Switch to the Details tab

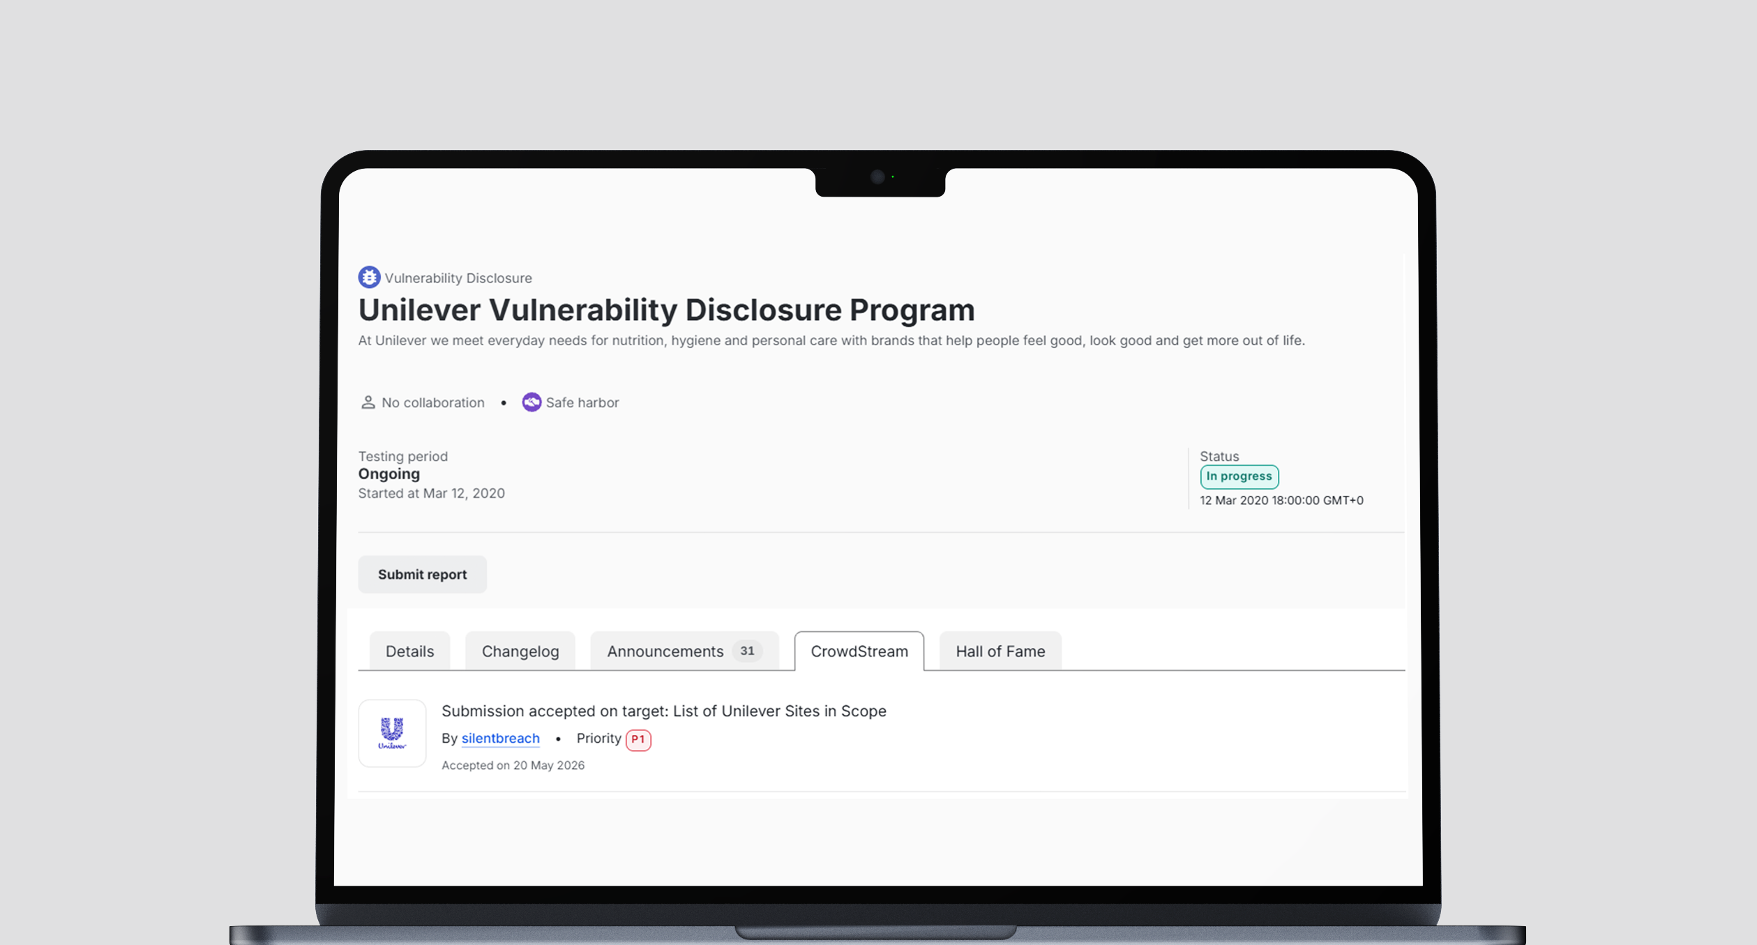click(409, 651)
